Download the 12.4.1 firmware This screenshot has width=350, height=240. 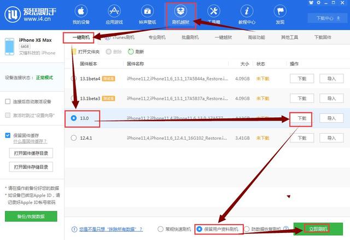[302, 138]
